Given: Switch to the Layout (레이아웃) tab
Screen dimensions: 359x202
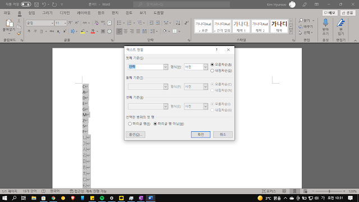Looking at the screenshot, I should coord(84,13).
